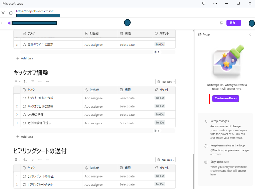Open more options (...) for ヒアリングシートの送付 table
The image size is (255, 189).
47,160
